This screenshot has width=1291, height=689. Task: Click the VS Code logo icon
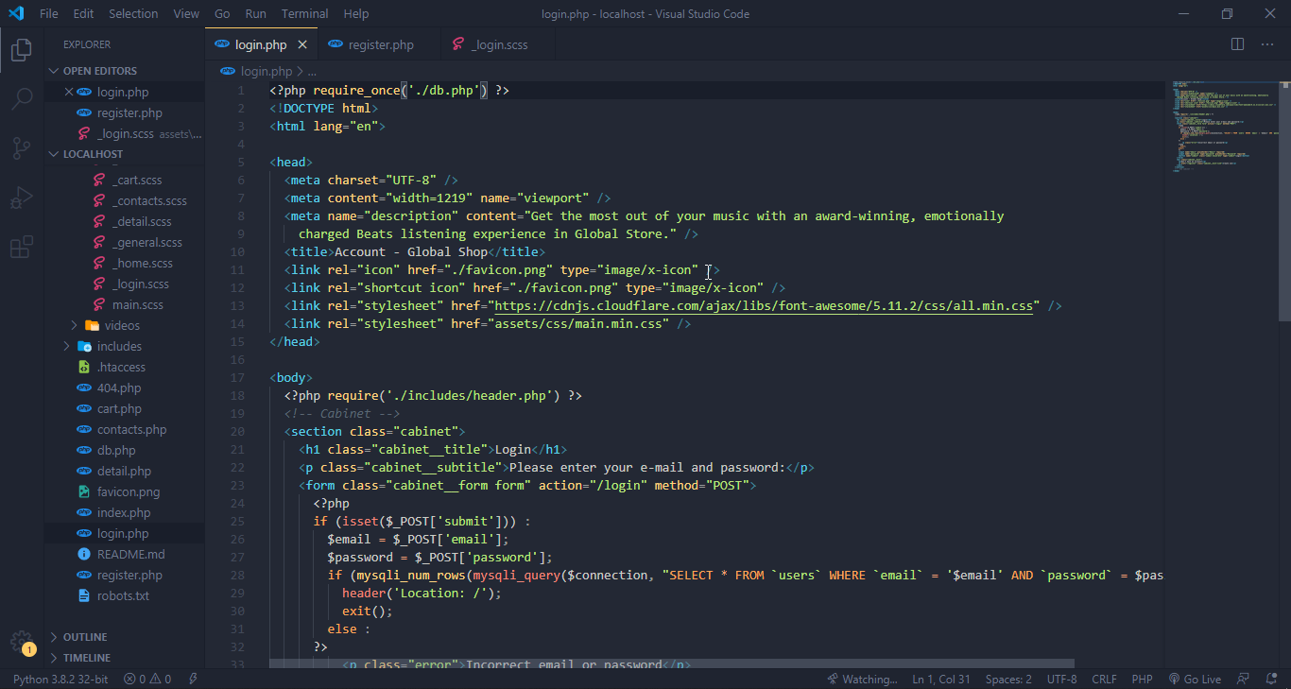tap(16, 13)
